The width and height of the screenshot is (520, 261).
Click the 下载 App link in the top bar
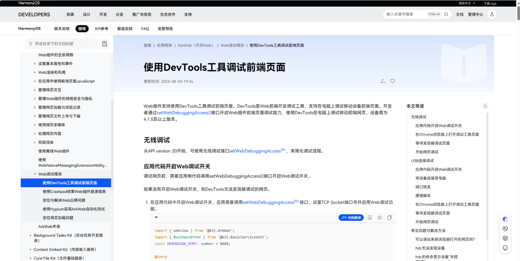[x=490, y=3]
